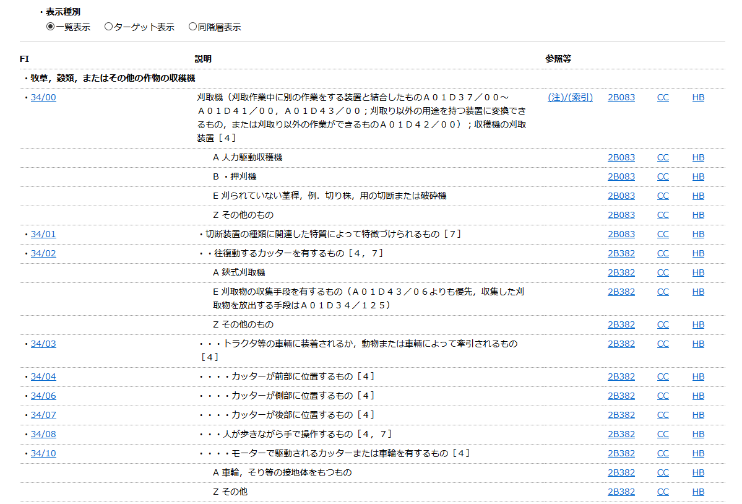This screenshot has height=504, width=742.
Task: Click 2B083 link in the B 押刈機 row
Action: (x=621, y=176)
